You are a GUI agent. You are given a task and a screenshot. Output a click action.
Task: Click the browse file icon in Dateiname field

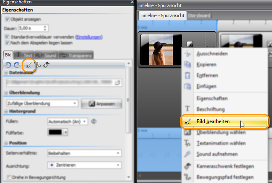pos(118,82)
